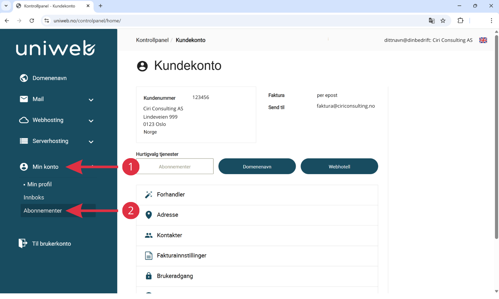Click the Lindeveien 999 address line

point(160,117)
